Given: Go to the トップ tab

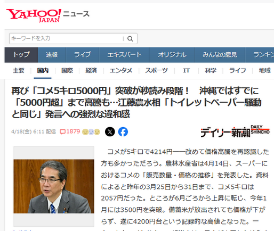Looking at the screenshot, I should 21,55.
